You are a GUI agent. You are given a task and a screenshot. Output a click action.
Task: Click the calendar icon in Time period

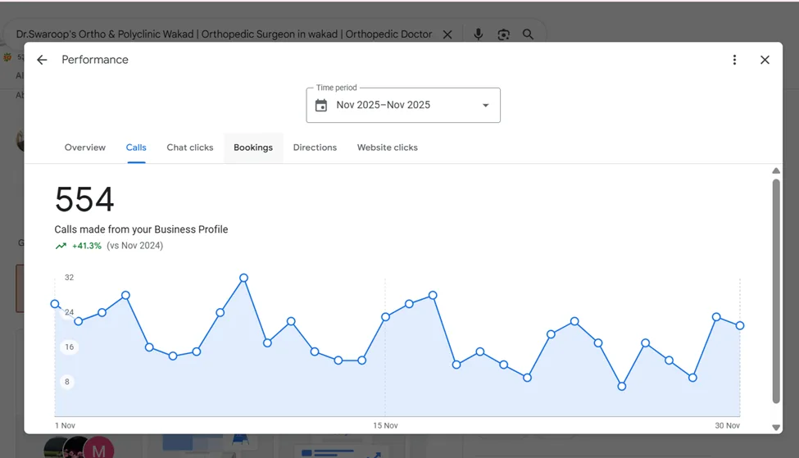coord(321,106)
